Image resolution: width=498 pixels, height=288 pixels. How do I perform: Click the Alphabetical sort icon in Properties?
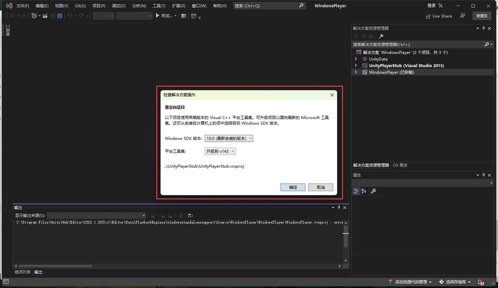[363, 191]
